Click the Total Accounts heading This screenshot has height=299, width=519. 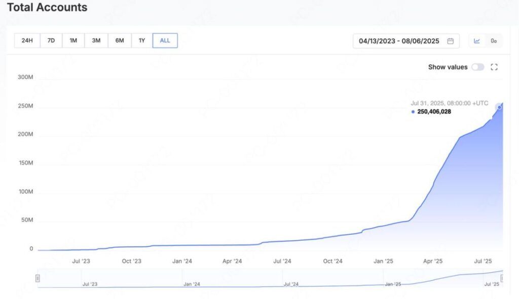click(47, 8)
